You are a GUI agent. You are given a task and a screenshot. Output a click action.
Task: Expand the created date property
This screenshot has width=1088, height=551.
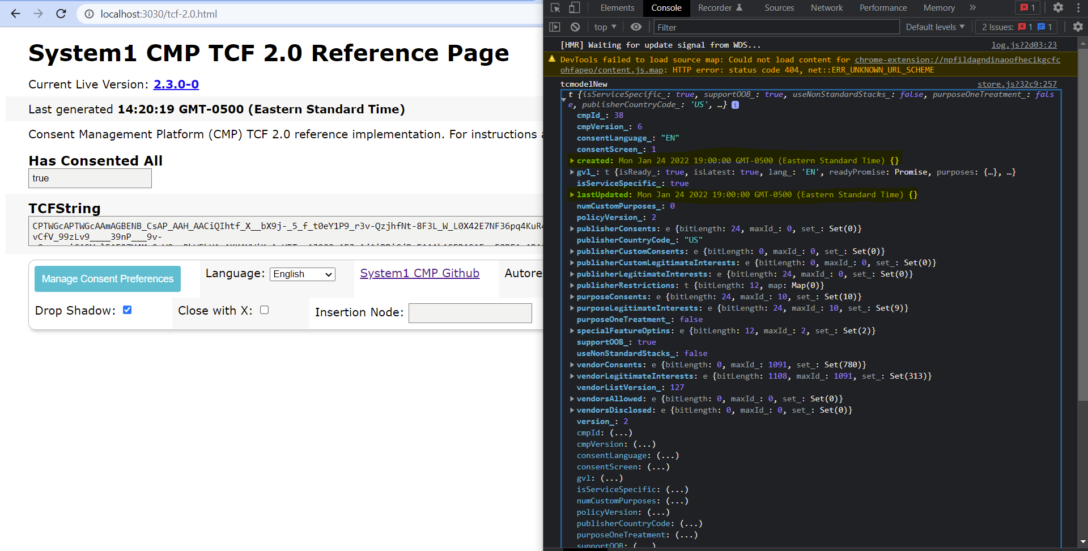(x=572, y=161)
